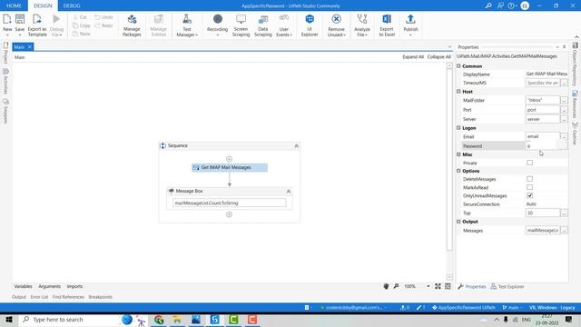Click the MailFolder value field
This screenshot has width=581, height=327.
[543, 100]
